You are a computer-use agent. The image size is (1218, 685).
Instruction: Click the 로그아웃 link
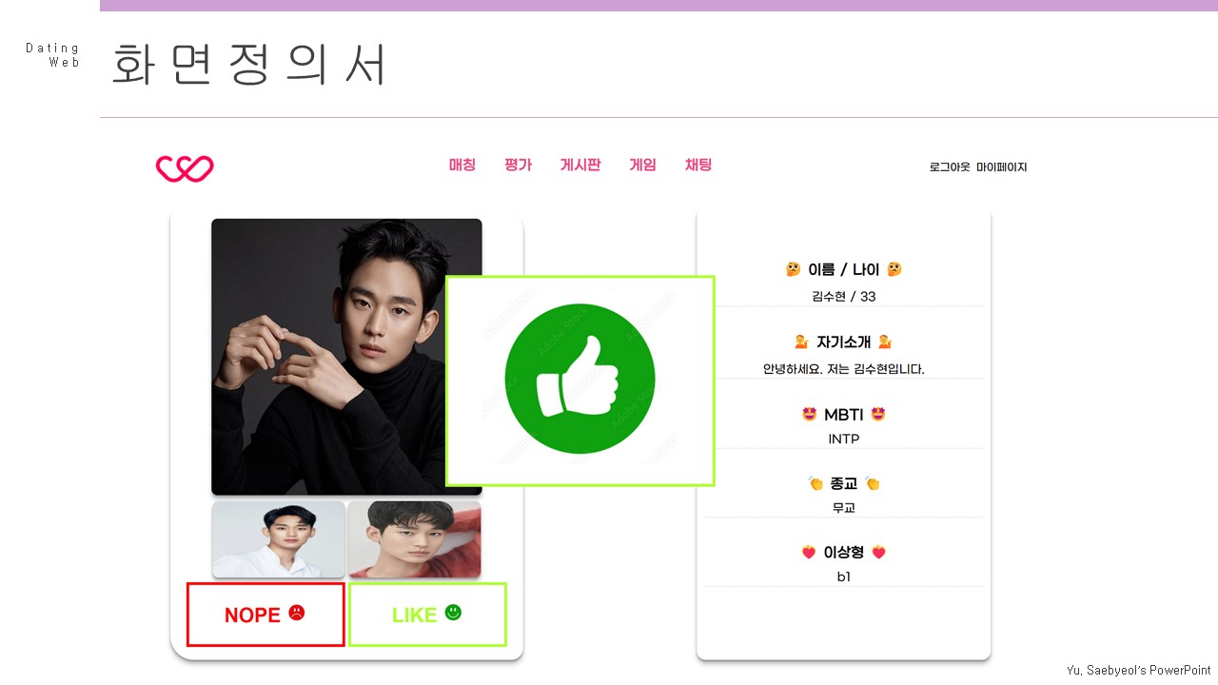pyautogui.click(x=950, y=167)
